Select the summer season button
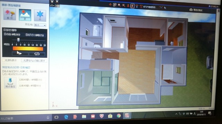The height and width of the screenshot is (124, 222). (x=25, y=15)
